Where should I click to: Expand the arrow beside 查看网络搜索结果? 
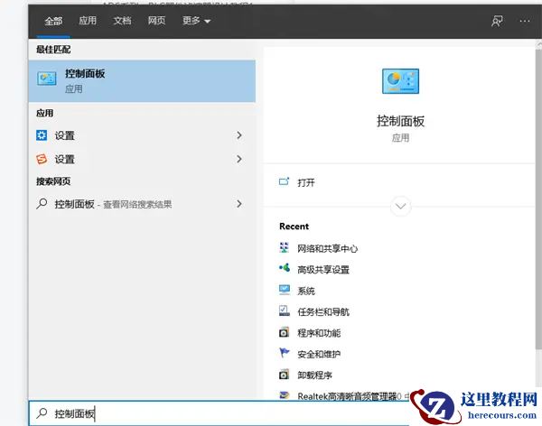[239, 204]
